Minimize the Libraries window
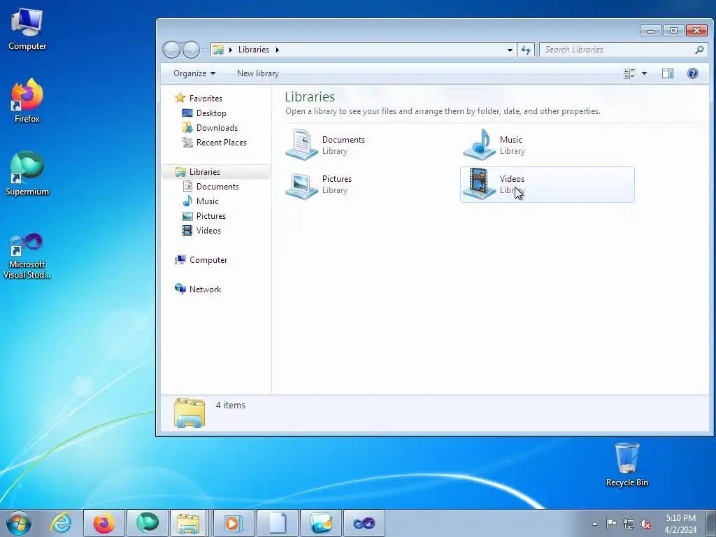The width and height of the screenshot is (716, 537). point(650,31)
